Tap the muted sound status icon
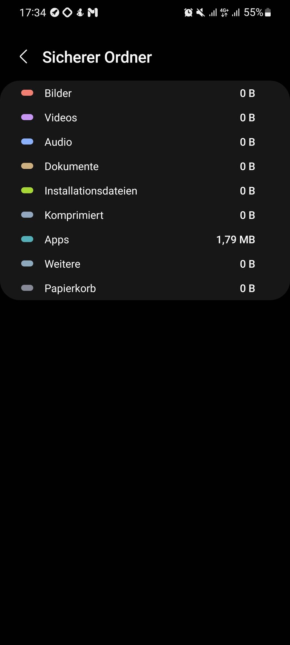The image size is (290, 645). point(200,13)
